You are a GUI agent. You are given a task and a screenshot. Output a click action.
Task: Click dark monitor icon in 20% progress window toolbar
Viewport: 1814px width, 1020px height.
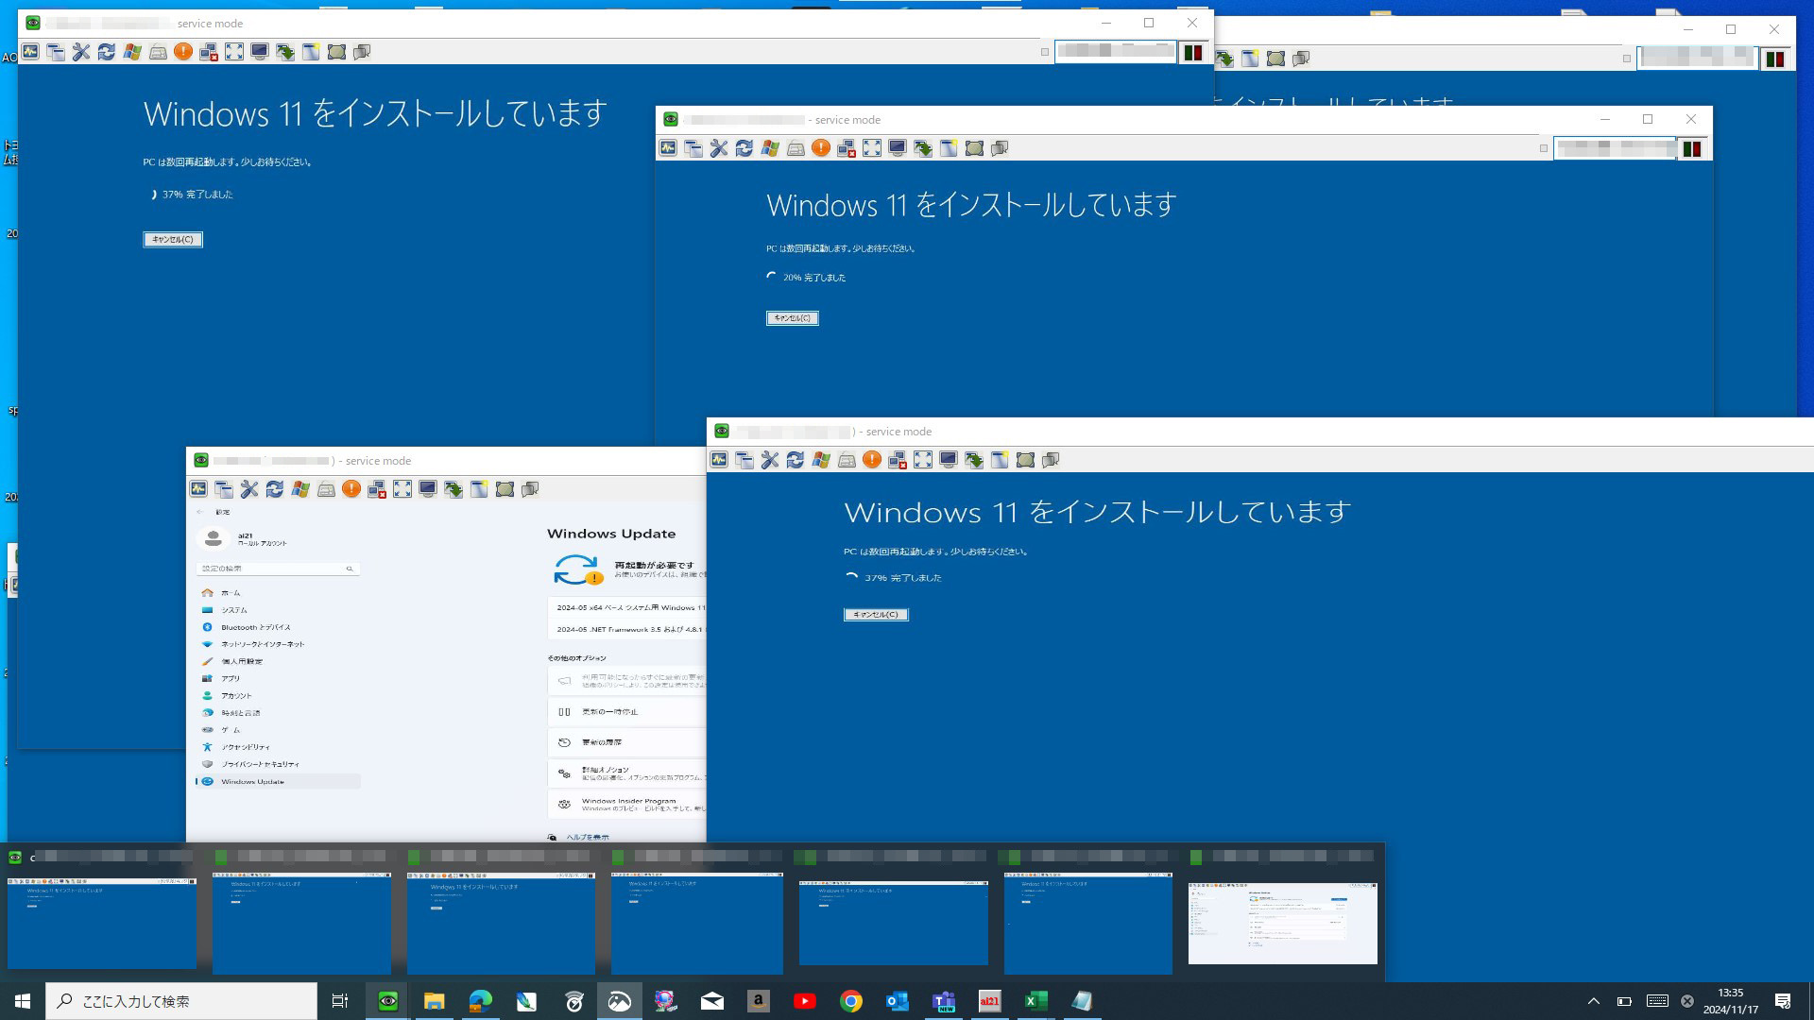click(898, 148)
